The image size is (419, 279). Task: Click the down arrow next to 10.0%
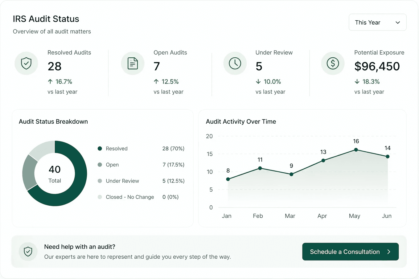(x=258, y=81)
